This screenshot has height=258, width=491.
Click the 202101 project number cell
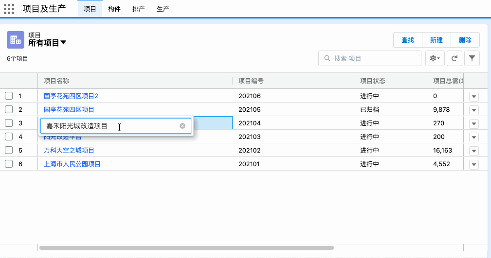click(x=249, y=164)
